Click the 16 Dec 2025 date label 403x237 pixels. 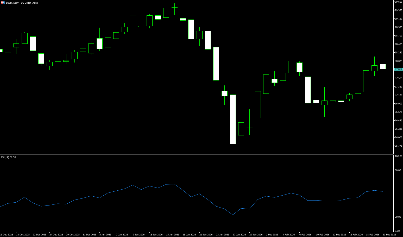point(7,235)
